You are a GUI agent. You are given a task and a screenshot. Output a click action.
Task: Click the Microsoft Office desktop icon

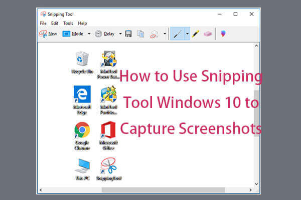pos(108,130)
